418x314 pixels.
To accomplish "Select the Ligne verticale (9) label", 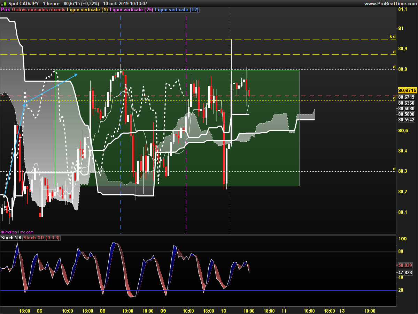I will (x=87, y=10).
